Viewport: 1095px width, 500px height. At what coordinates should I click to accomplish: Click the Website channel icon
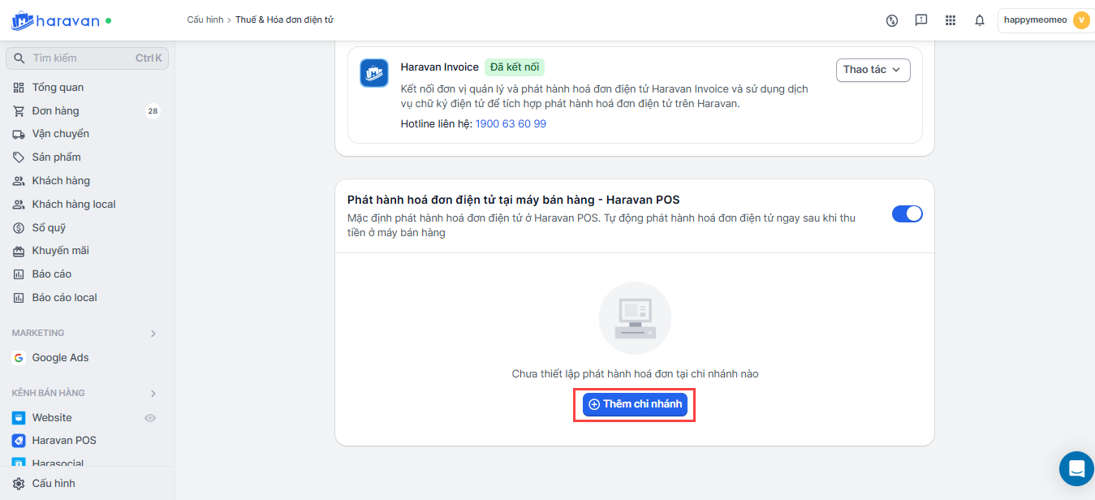pos(19,418)
